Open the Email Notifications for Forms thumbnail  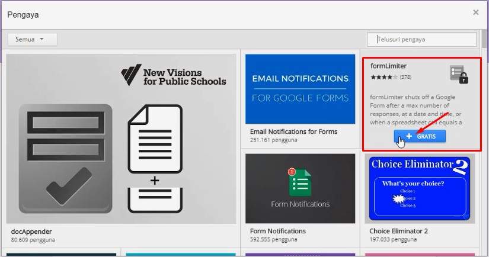[x=300, y=89]
